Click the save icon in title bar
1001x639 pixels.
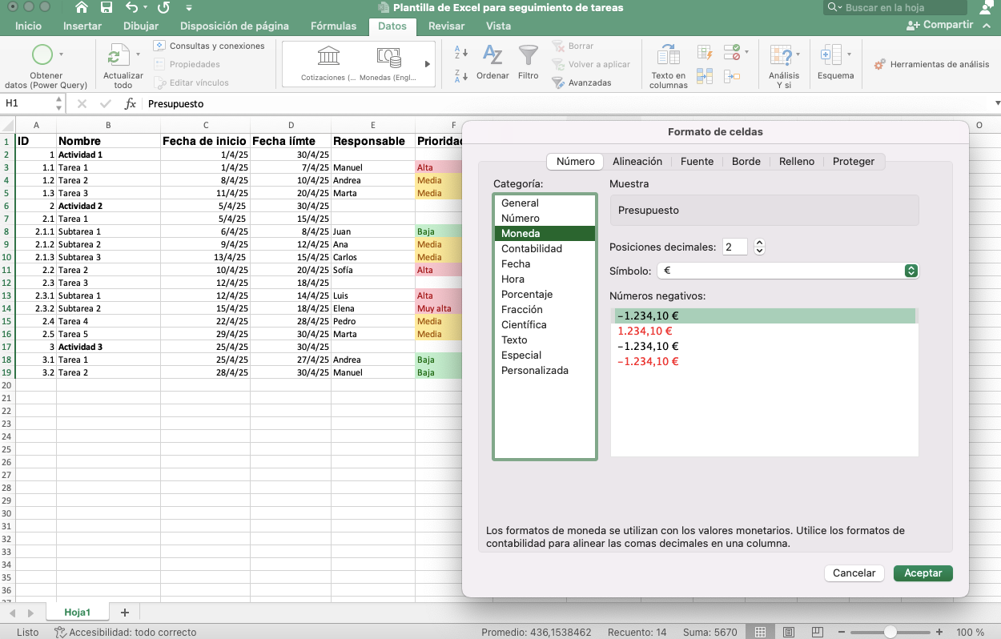click(107, 8)
